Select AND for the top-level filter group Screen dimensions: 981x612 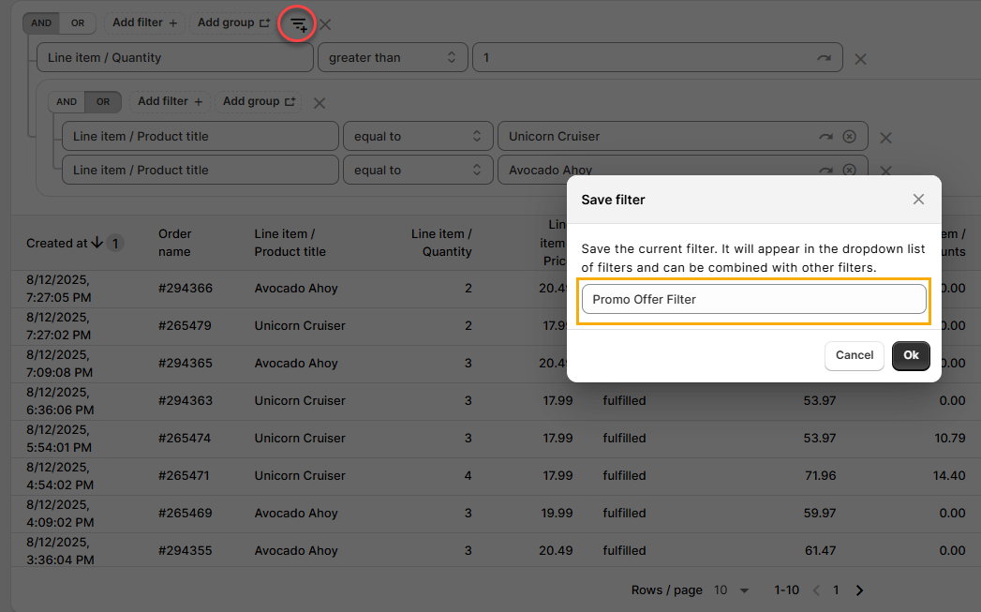41,23
